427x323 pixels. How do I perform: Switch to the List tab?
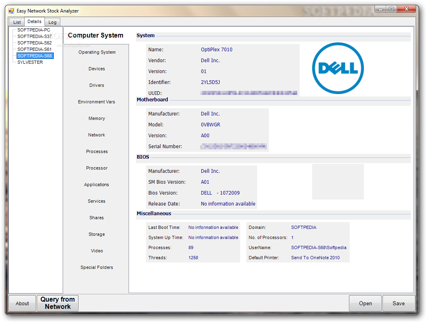point(17,22)
